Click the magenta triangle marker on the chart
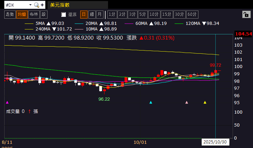The height and width of the screenshot is (148, 253). click(x=7, y=102)
